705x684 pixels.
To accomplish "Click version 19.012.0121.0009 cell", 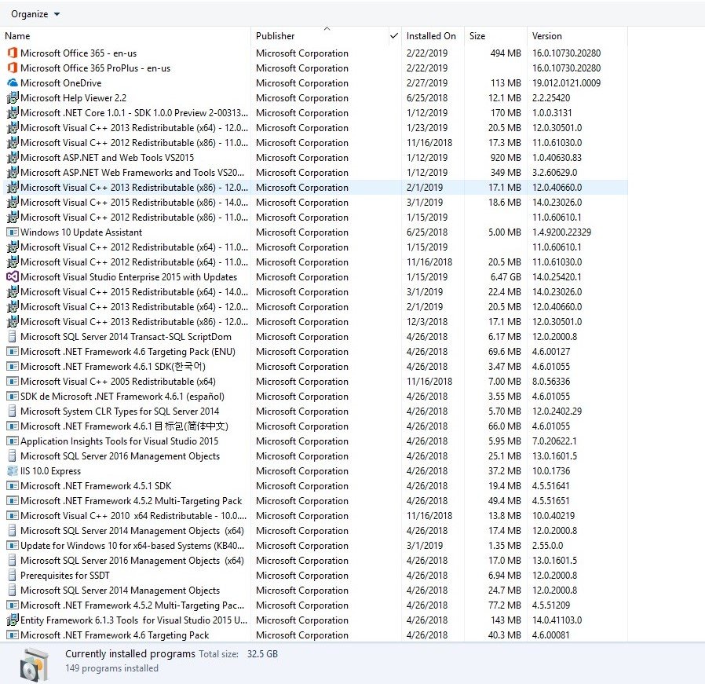I will 566,82.
